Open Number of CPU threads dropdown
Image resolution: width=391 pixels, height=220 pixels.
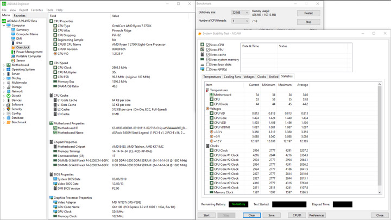click(x=240, y=21)
